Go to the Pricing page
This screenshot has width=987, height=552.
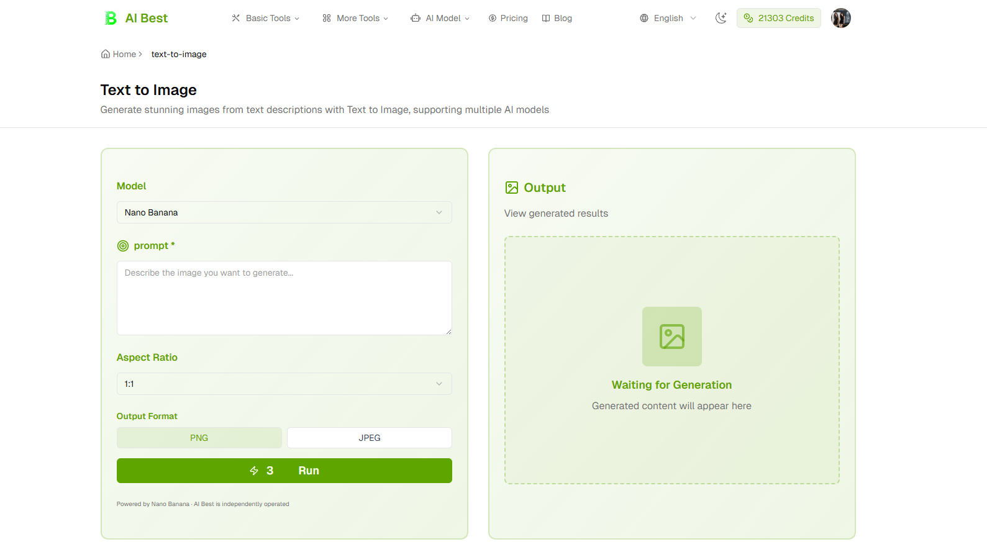(508, 18)
